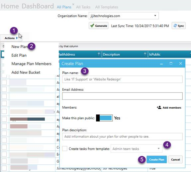This screenshot has width=191, height=172.
Task: Toggle the Make this plan public switch
Action: 104,118
